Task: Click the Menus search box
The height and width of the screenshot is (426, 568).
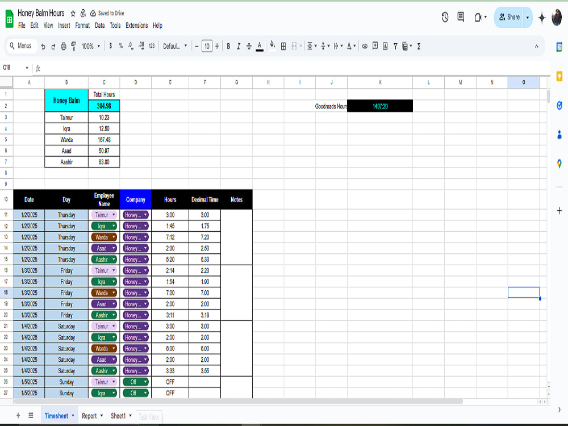Action: point(22,46)
